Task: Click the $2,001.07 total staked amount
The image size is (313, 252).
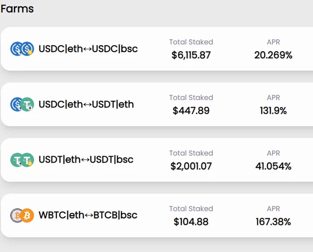Action: coord(191,166)
